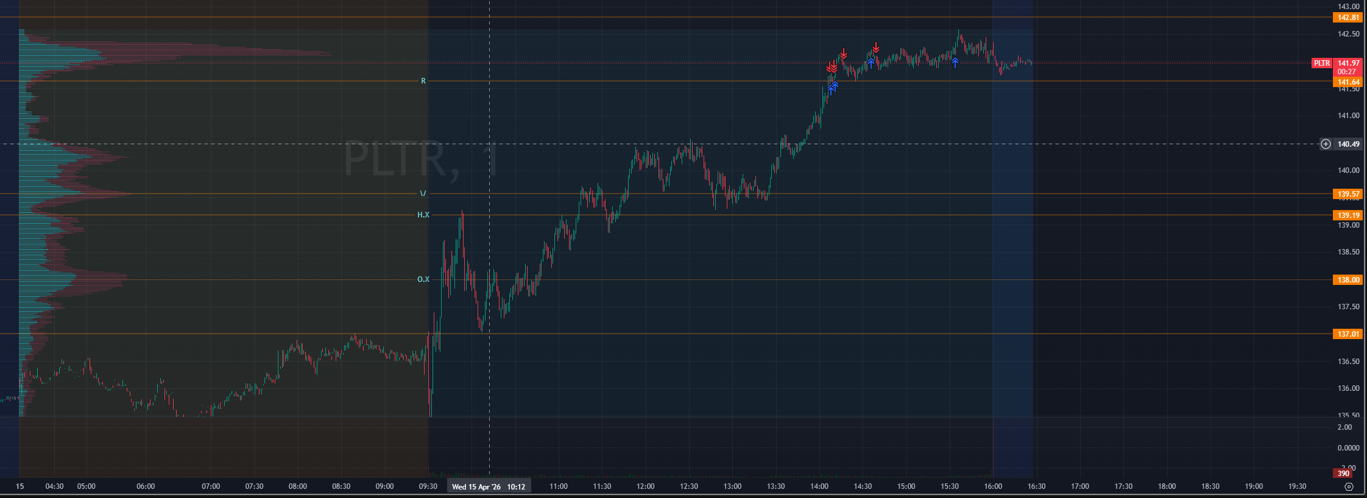Click the O.X level marker label

pyautogui.click(x=423, y=279)
